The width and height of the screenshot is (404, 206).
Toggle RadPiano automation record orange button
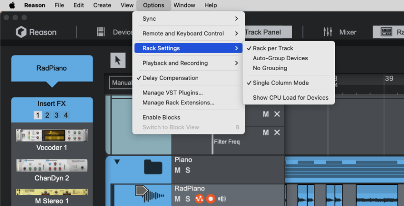(x=199, y=199)
